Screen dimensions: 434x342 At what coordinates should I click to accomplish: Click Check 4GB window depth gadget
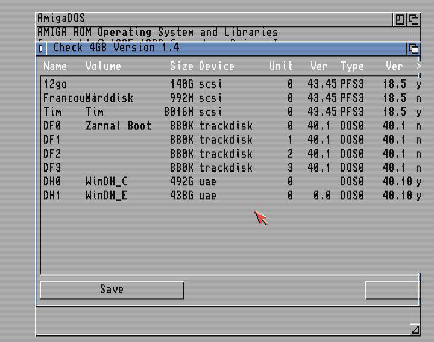[414, 49]
